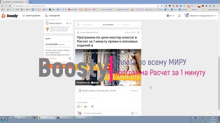Screen dimensions: 220x123
Task: Share the goal via share icon
Action: 70,58
